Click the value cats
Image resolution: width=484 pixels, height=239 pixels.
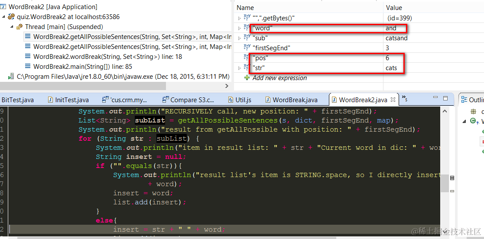(x=391, y=68)
